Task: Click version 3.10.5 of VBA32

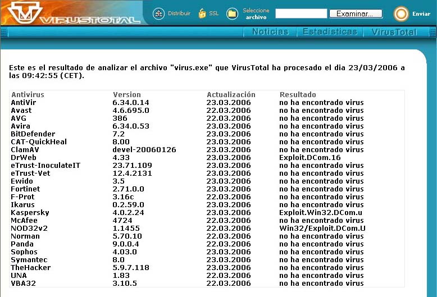Action: point(125,283)
